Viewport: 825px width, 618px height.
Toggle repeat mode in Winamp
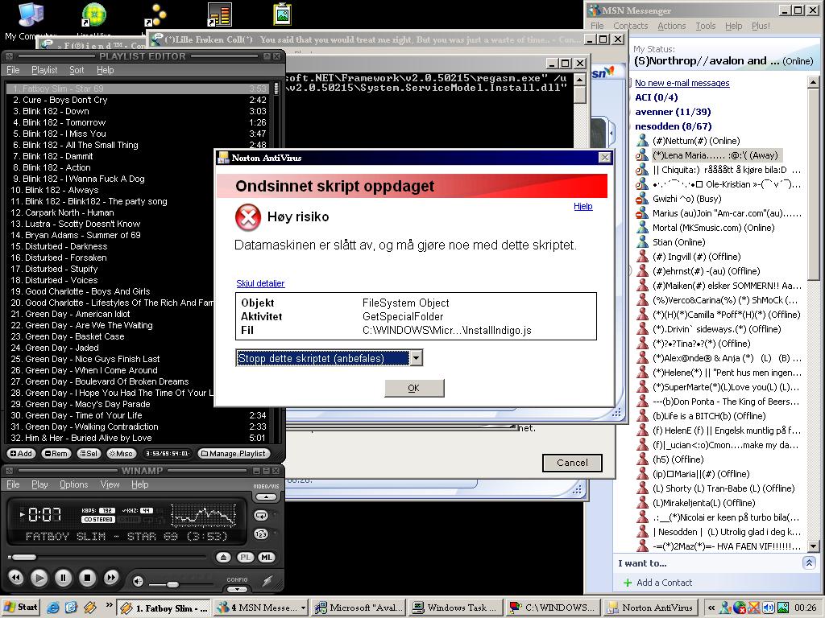point(261,516)
